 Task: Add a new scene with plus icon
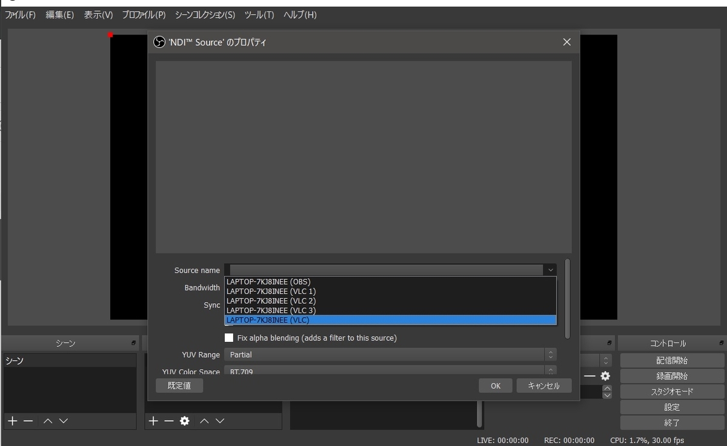tap(13, 421)
